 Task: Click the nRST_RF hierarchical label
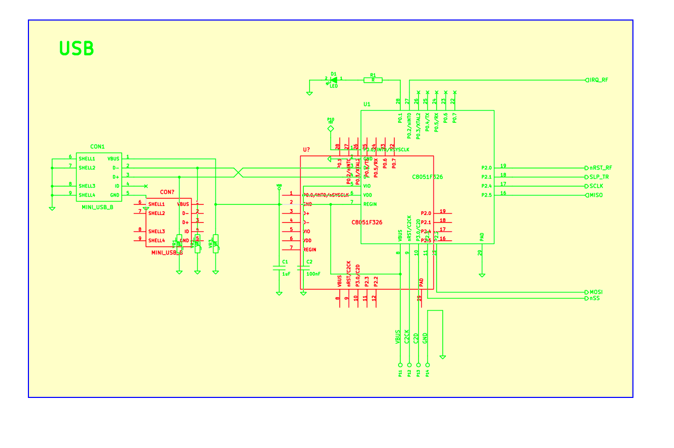point(599,168)
